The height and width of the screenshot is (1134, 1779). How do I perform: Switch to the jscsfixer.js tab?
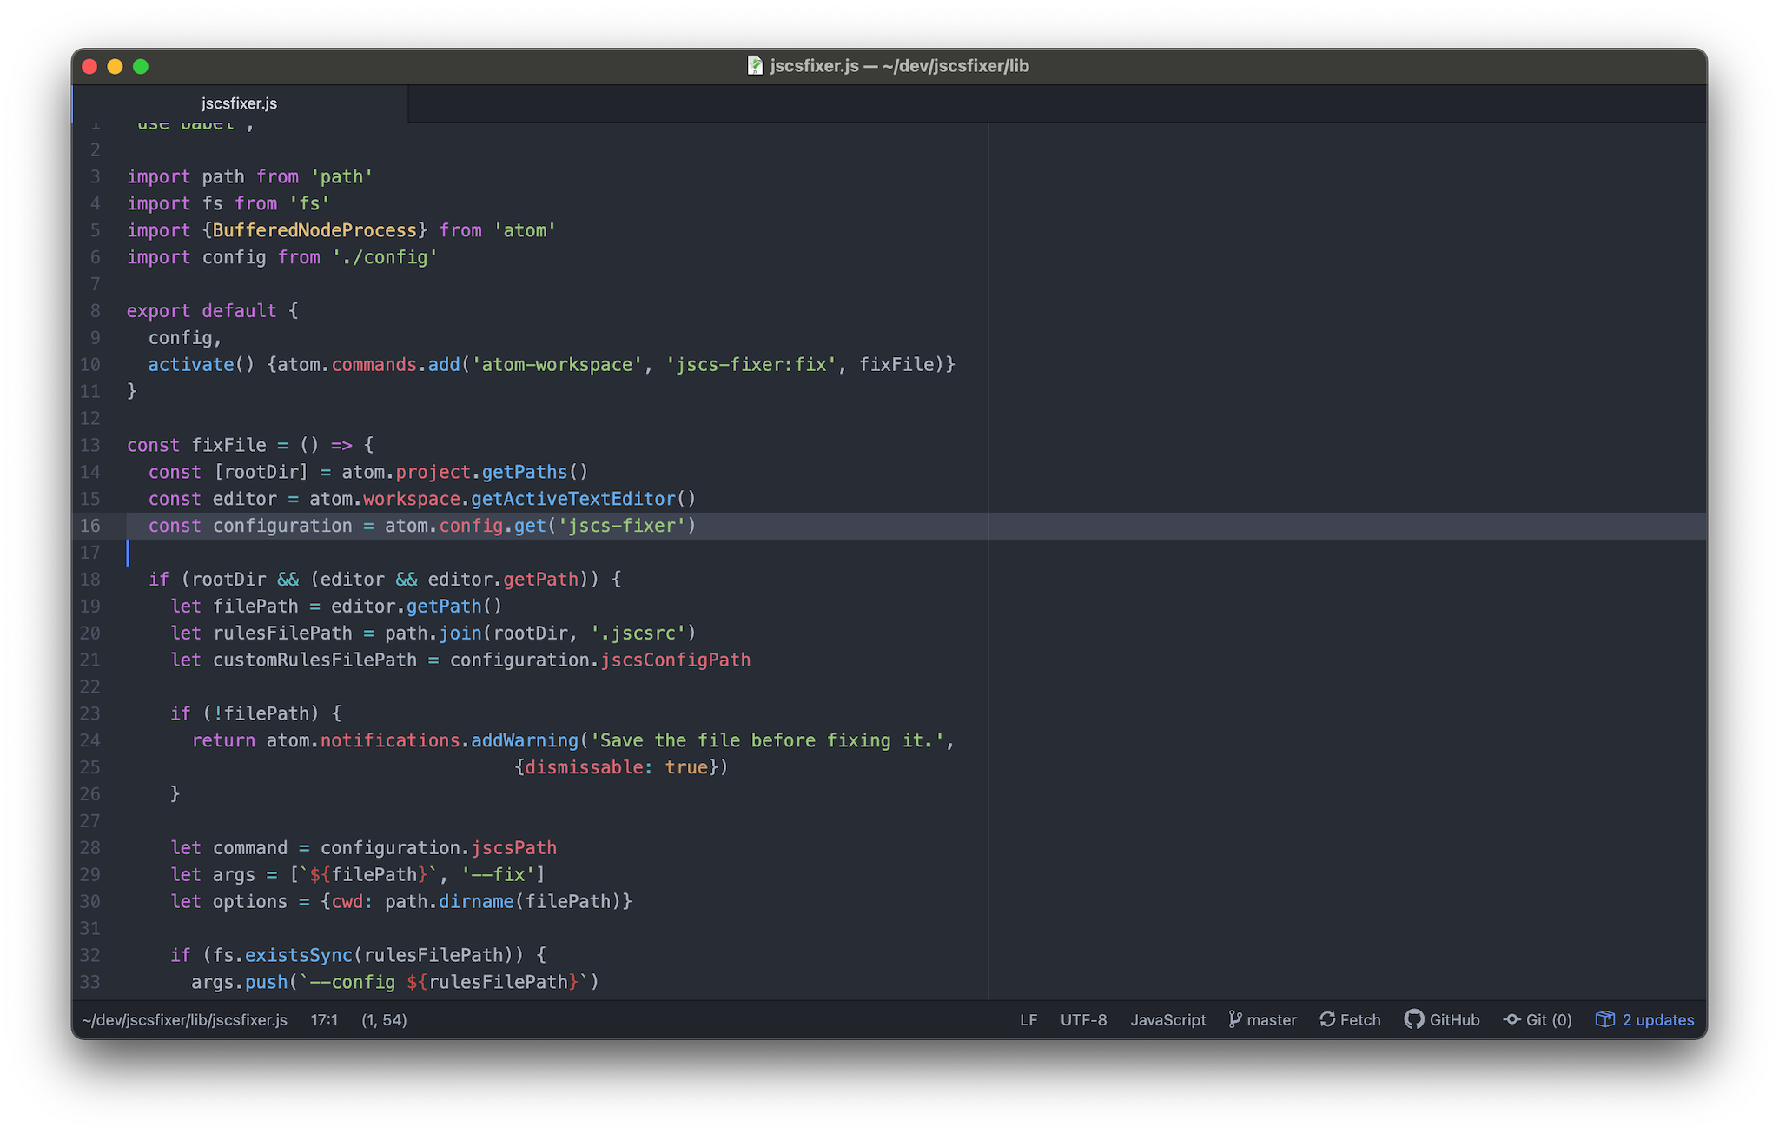[x=240, y=103]
